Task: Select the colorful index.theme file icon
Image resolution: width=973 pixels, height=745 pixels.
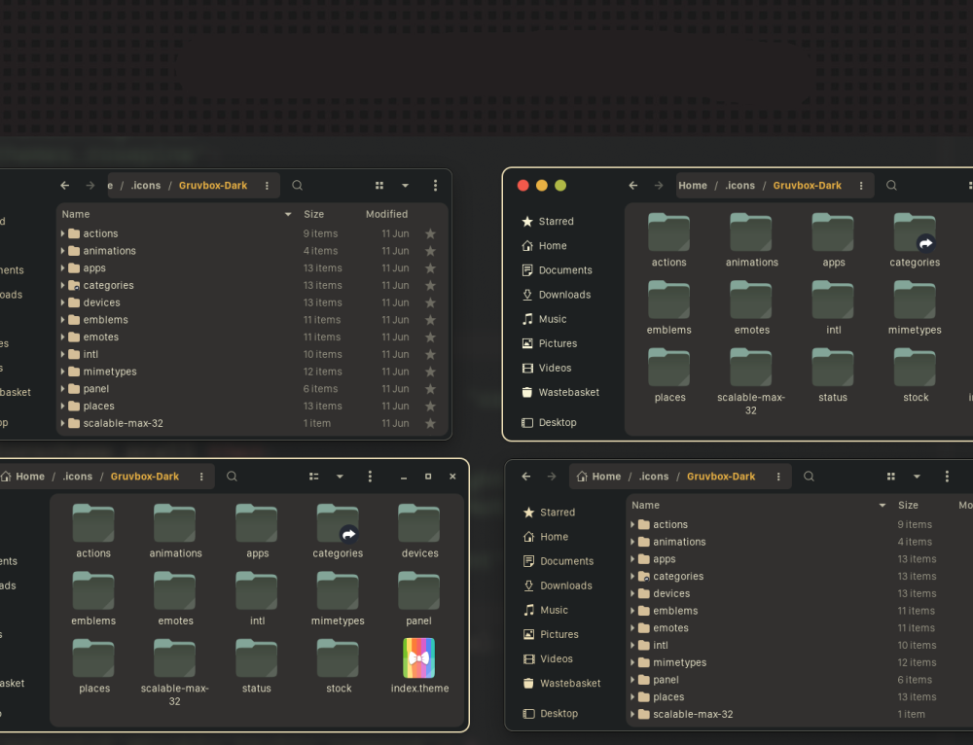Action: click(x=419, y=657)
